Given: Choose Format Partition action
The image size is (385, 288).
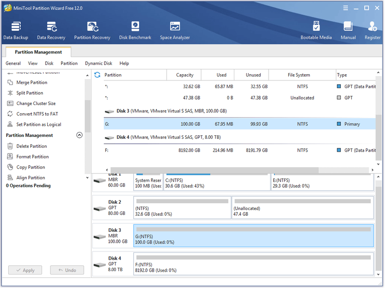Looking at the screenshot, I should [x=32, y=157].
